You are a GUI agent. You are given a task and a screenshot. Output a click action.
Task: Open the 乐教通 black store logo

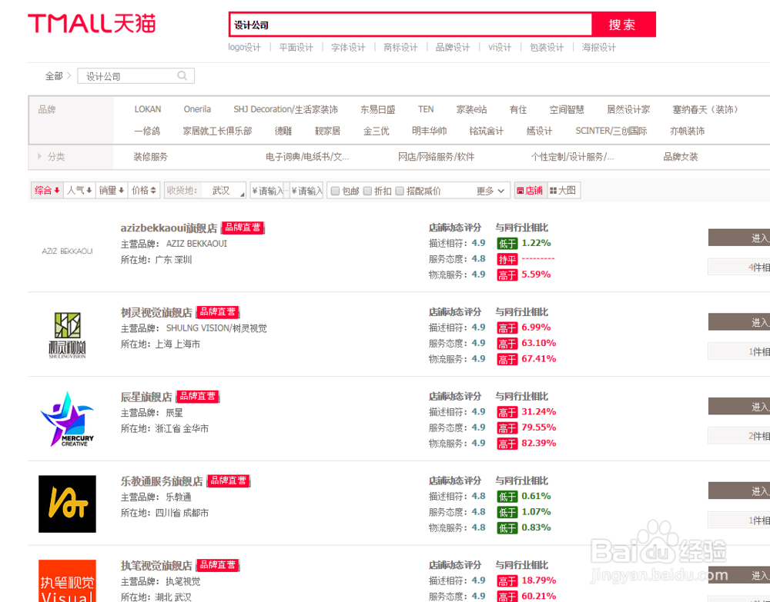tap(67, 504)
